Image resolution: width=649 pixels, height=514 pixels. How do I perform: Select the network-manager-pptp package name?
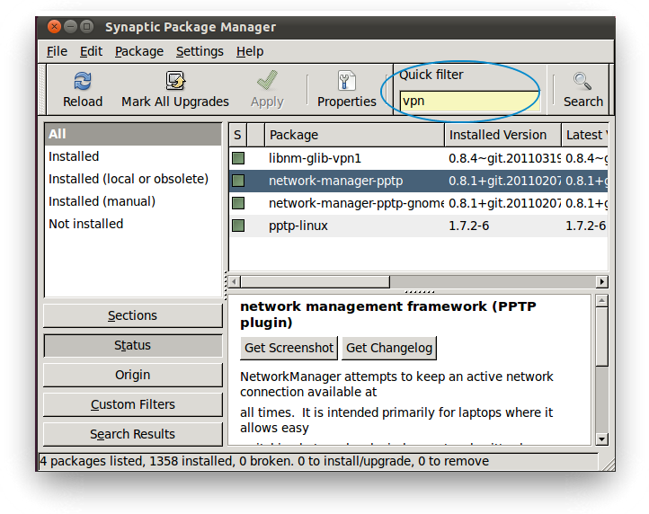coord(335,181)
